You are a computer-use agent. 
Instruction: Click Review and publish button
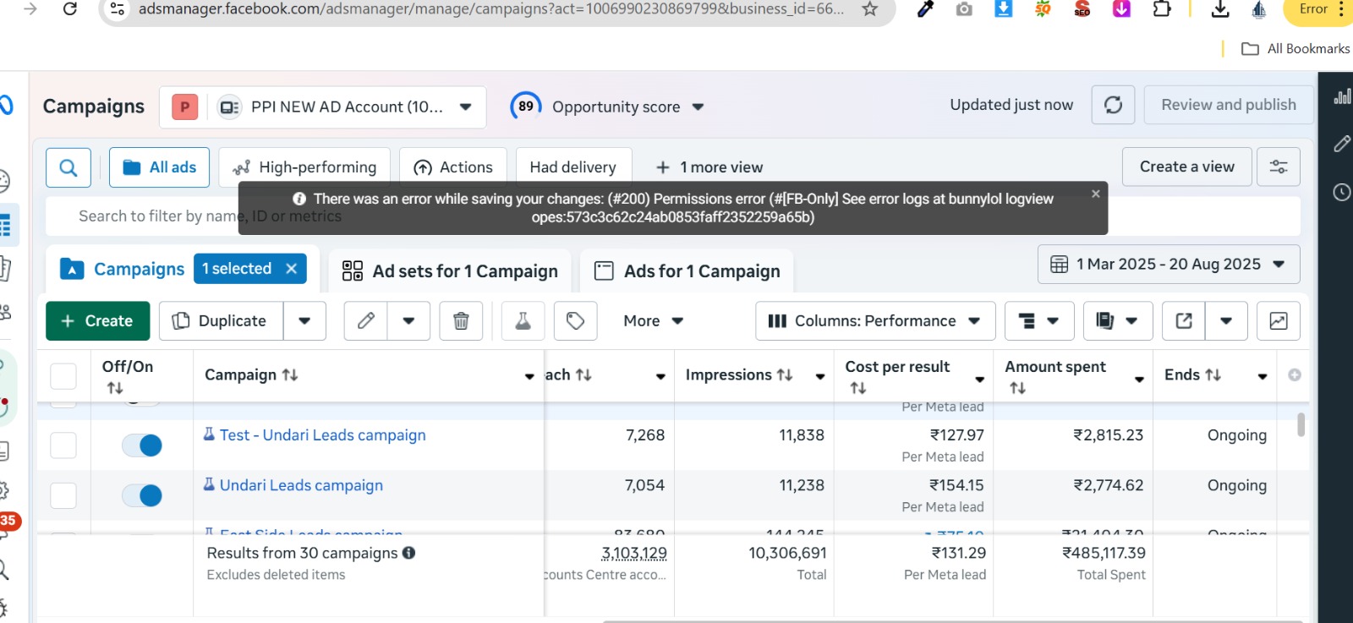(x=1229, y=105)
